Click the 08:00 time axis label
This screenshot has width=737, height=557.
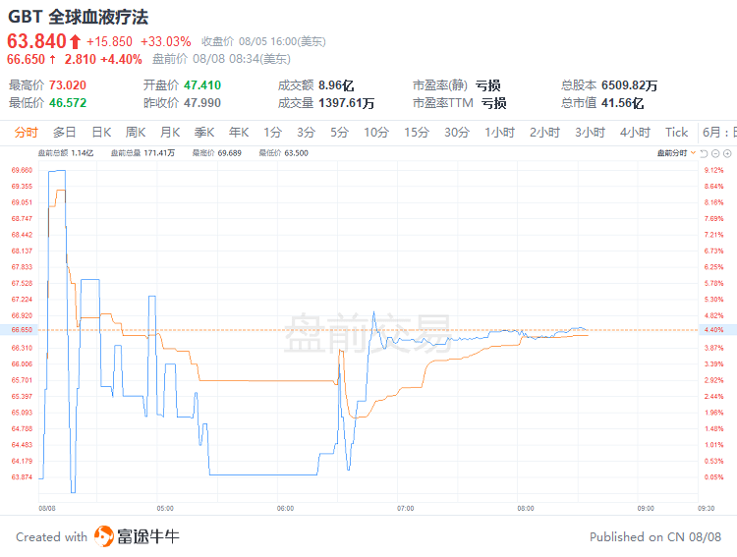pyautogui.click(x=526, y=509)
